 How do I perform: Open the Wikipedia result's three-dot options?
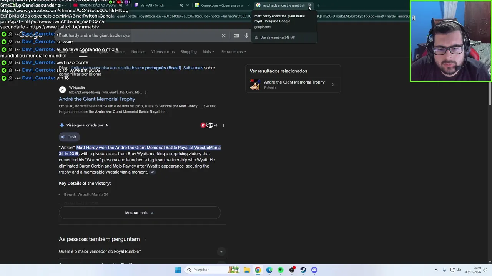tap(146, 92)
